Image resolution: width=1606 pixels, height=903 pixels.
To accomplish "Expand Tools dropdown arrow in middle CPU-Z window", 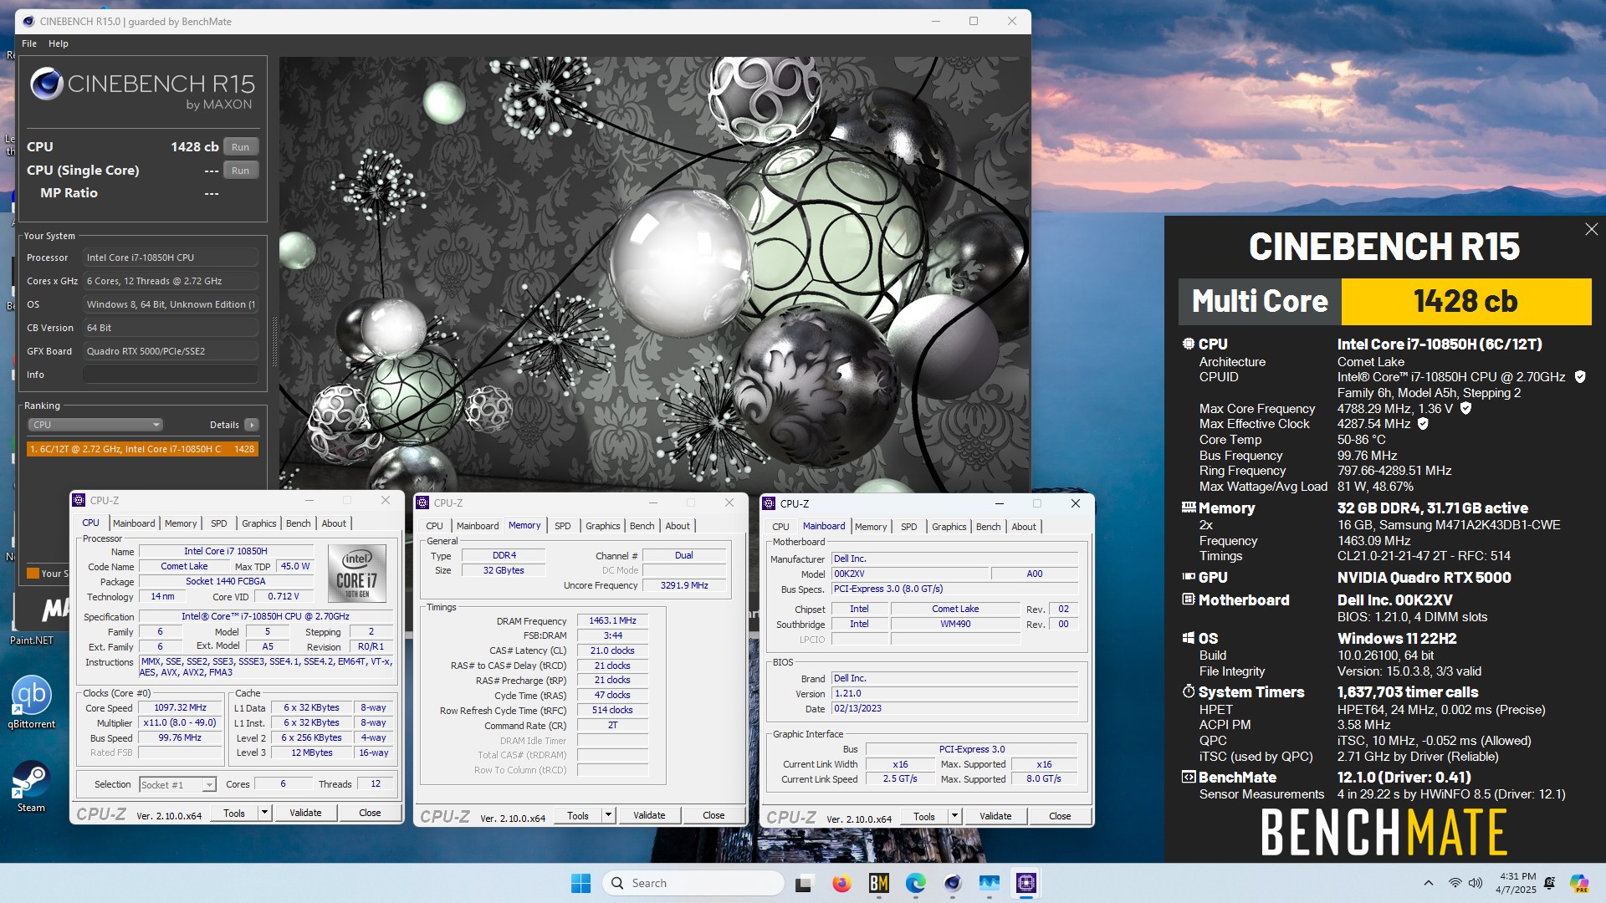I will tap(608, 815).
